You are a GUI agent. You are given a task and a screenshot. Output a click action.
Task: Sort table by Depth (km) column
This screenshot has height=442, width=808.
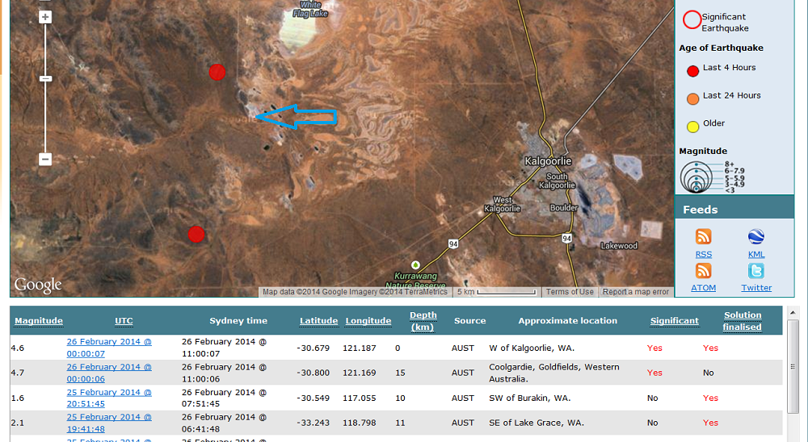point(423,321)
